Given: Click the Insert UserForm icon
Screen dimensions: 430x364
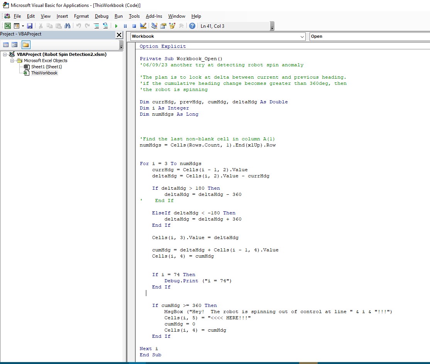Looking at the screenshot, I should coord(17,26).
